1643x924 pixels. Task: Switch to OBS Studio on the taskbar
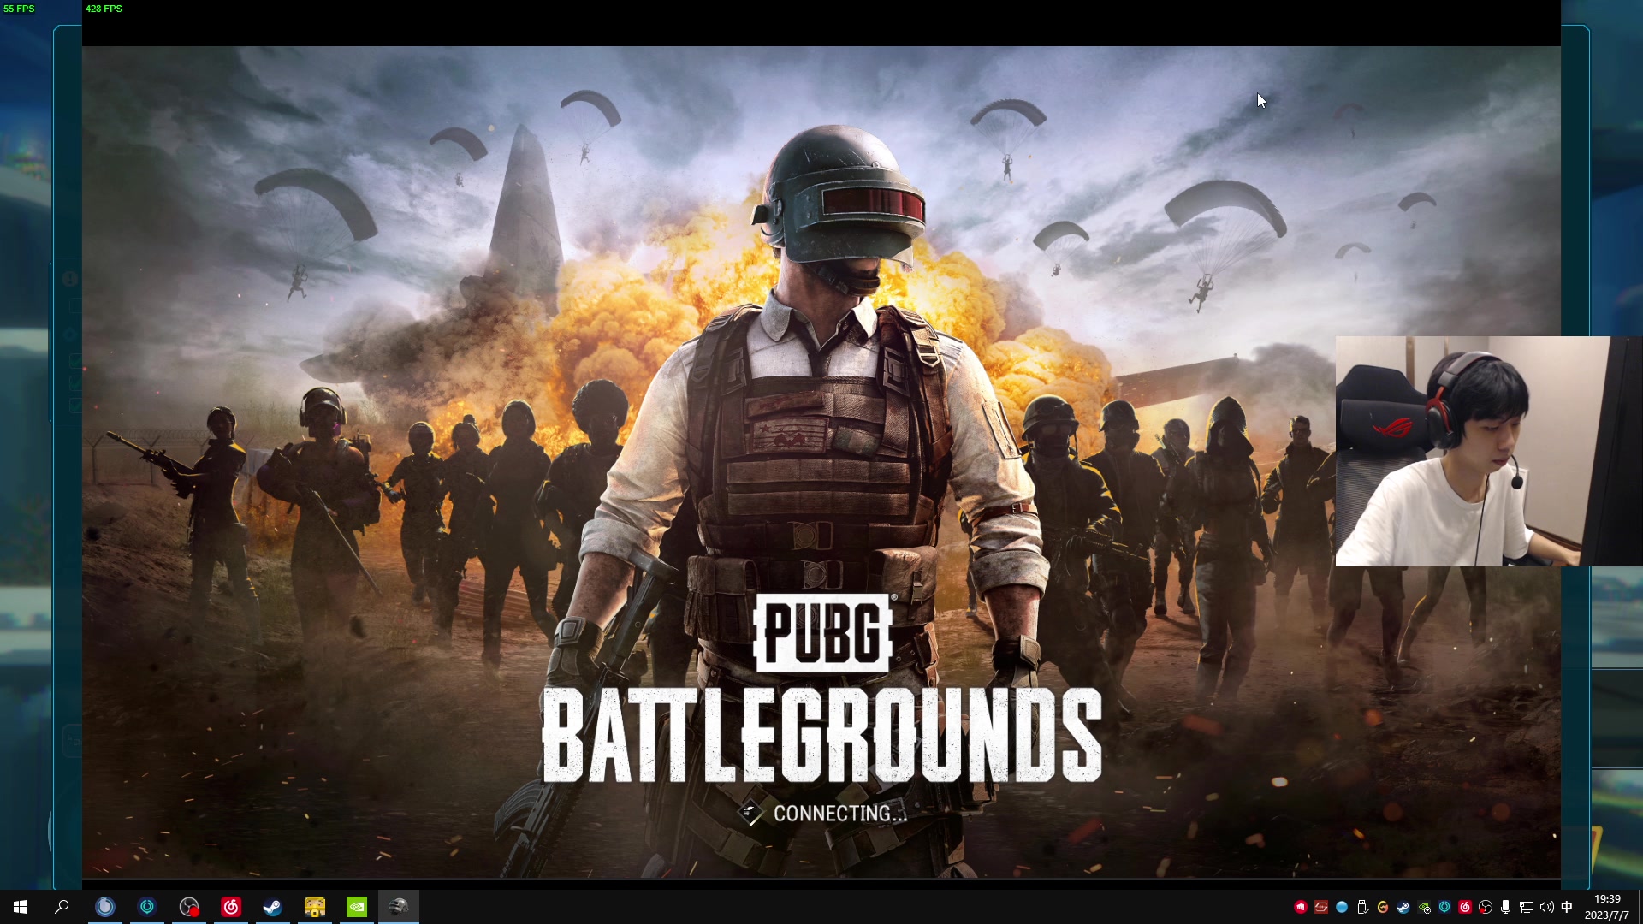pos(189,907)
